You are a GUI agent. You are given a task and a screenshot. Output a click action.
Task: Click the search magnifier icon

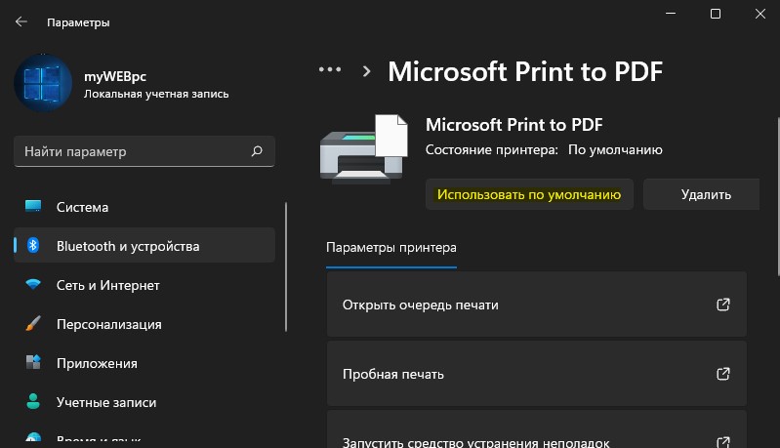pos(257,151)
